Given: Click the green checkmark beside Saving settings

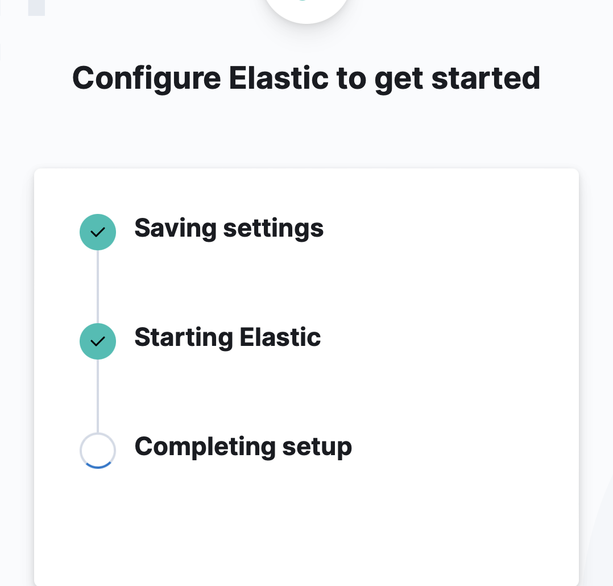Looking at the screenshot, I should 98,232.
